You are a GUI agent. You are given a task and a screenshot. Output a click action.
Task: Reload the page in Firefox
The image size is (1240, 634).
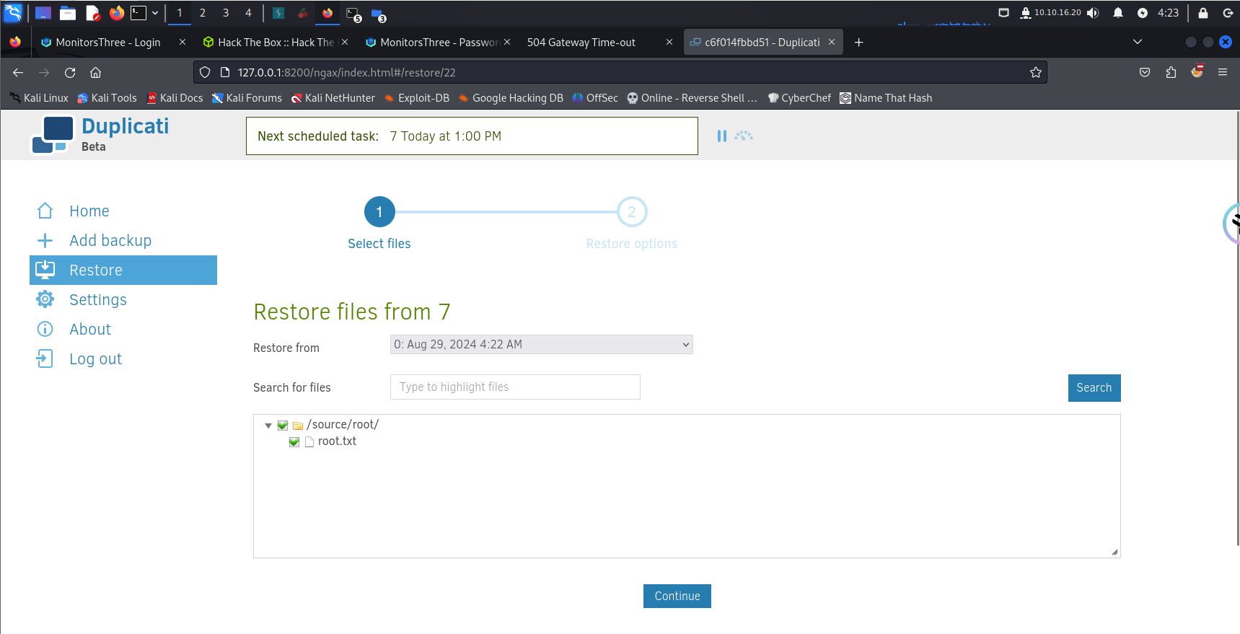[x=70, y=72]
